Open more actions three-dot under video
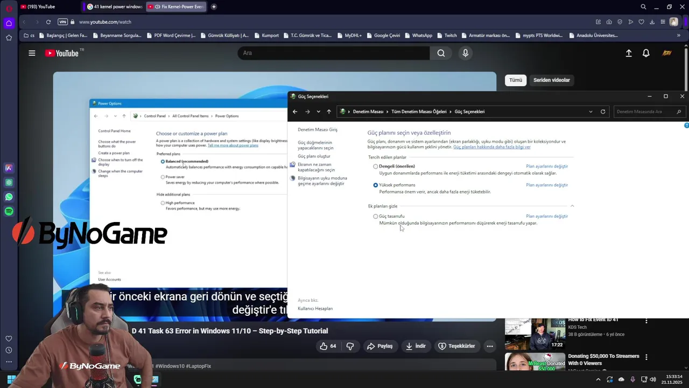The image size is (689, 388). pos(490,346)
